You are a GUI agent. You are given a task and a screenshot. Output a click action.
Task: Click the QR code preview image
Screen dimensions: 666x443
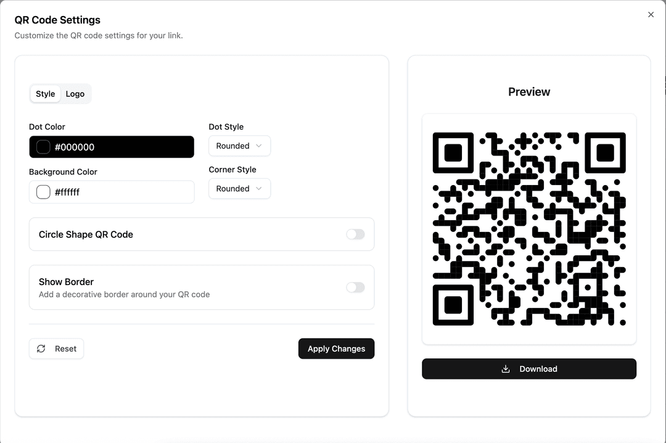coord(529,228)
